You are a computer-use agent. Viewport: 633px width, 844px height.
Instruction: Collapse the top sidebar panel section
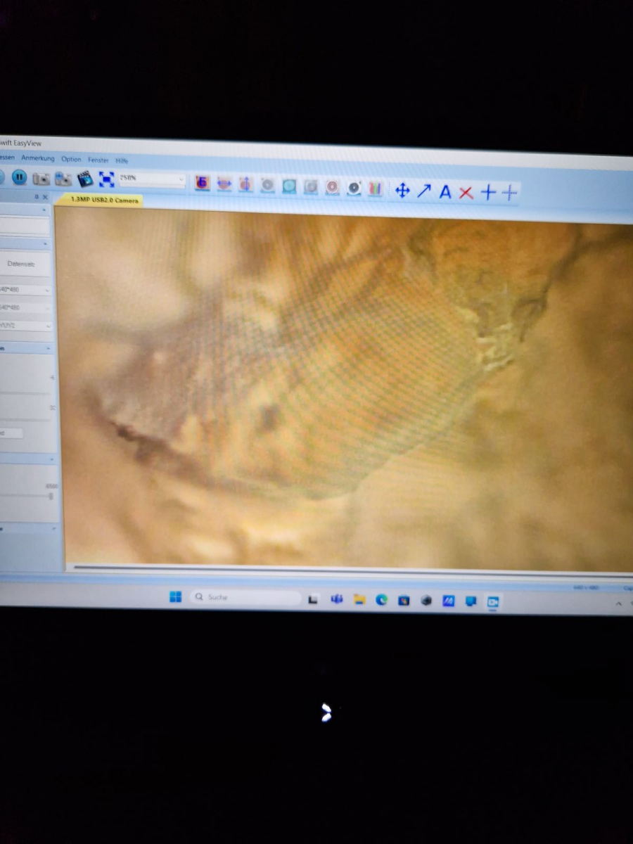click(x=45, y=210)
